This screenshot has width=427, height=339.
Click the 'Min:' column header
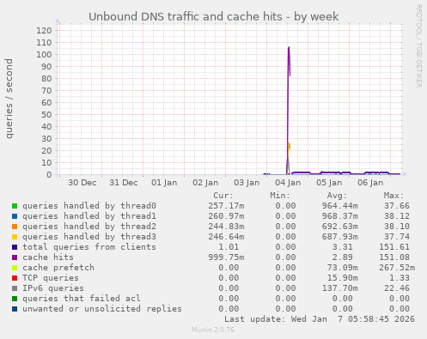click(x=280, y=196)
